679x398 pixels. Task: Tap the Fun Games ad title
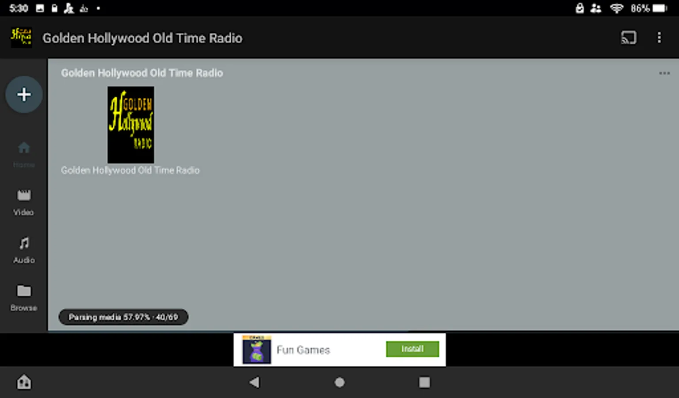point(303,350)
